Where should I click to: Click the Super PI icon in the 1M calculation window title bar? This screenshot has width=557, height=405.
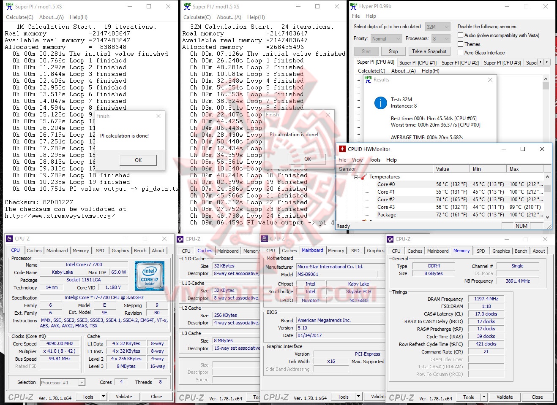[9, 6]
